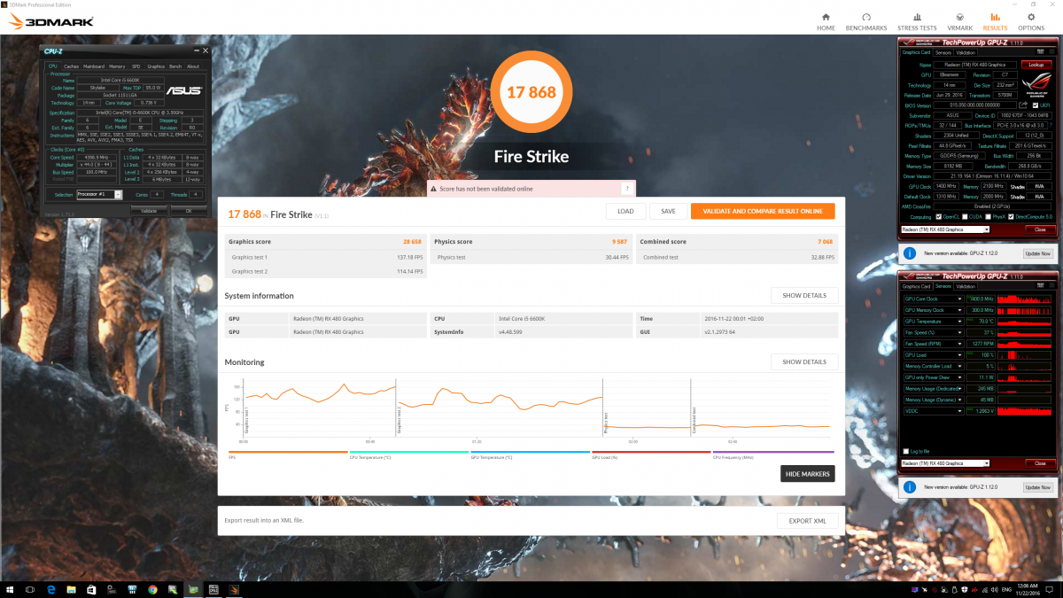Screen dimensions: 1063x598
Task: Open the 3DMark HOME section
Action: click(x=826, y=21)
